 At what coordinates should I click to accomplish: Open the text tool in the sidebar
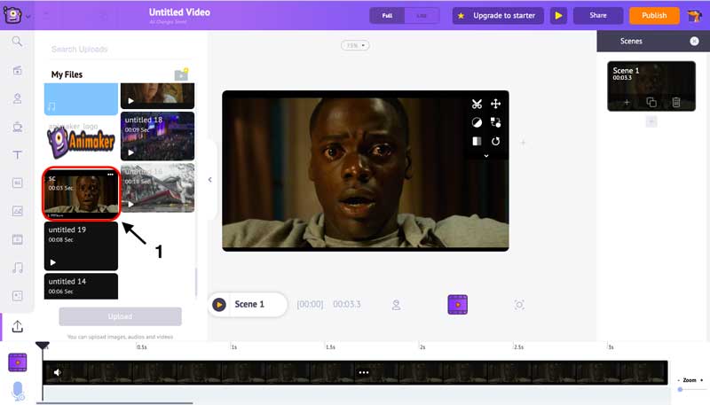pyautogui.click(x=17, y=155)
